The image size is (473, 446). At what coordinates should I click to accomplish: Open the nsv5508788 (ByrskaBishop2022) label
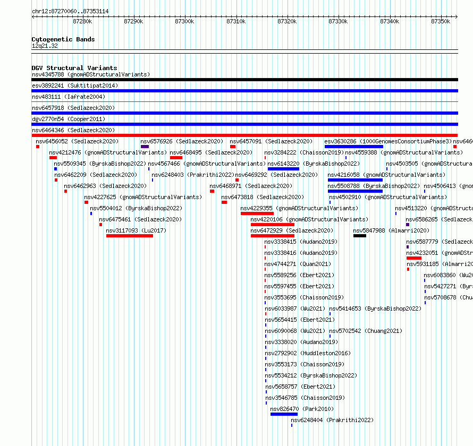[x=374, y=186]
